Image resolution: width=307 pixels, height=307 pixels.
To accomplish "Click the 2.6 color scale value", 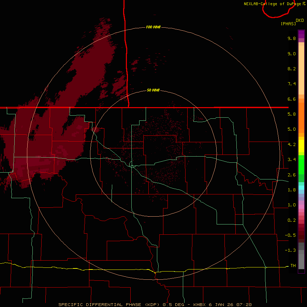I will tap(292, 175).
